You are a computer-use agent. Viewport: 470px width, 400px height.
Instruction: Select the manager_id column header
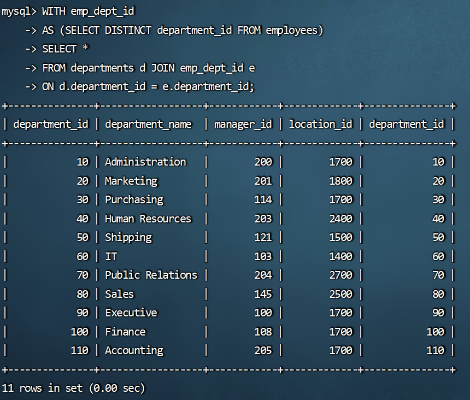click(243, 125)
